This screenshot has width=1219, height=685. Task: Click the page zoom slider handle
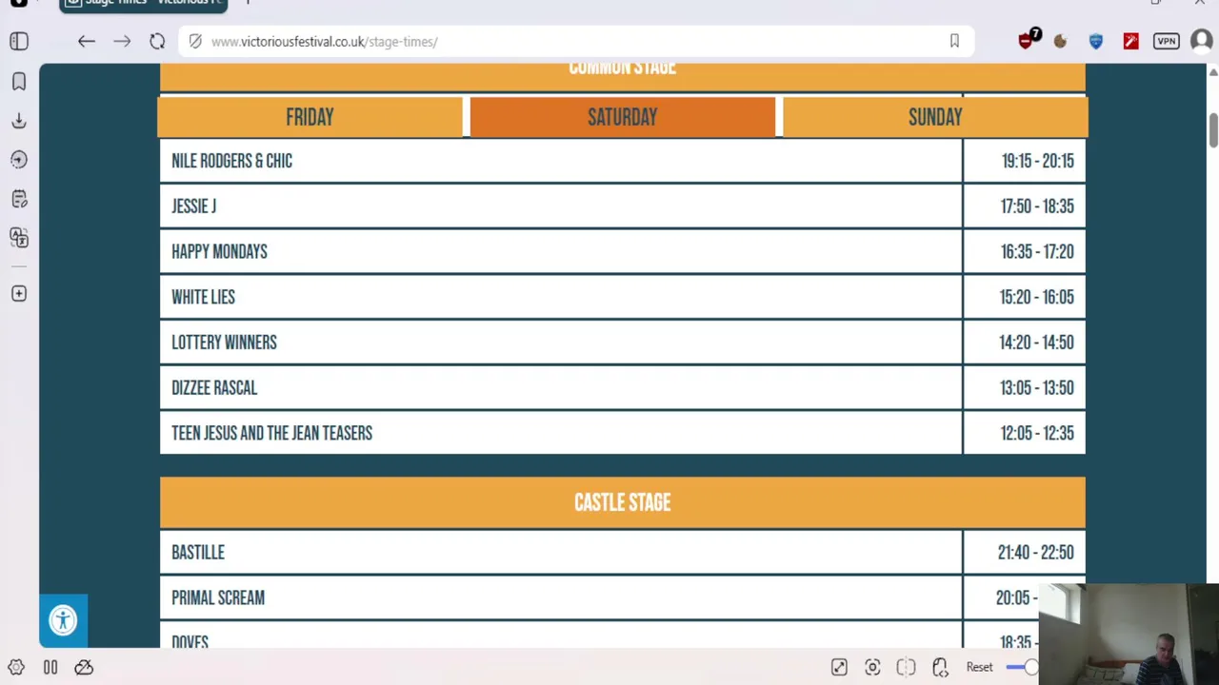pos(1032,668)
